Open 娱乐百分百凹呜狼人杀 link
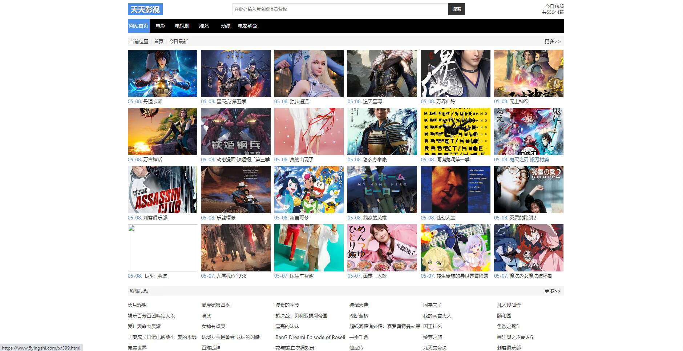The image size is (683, 351). [151, 316]
